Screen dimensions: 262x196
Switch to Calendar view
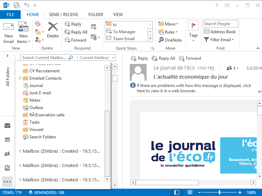coord(7,140)
